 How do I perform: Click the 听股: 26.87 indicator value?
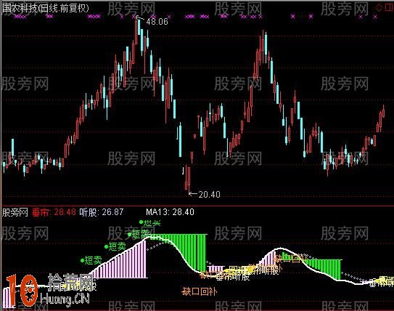tap(102, 212)
